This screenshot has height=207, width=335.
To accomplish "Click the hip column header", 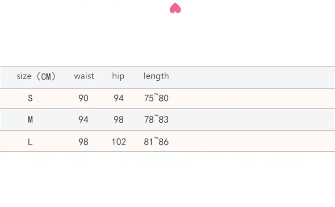I will [x=118, y=76].
